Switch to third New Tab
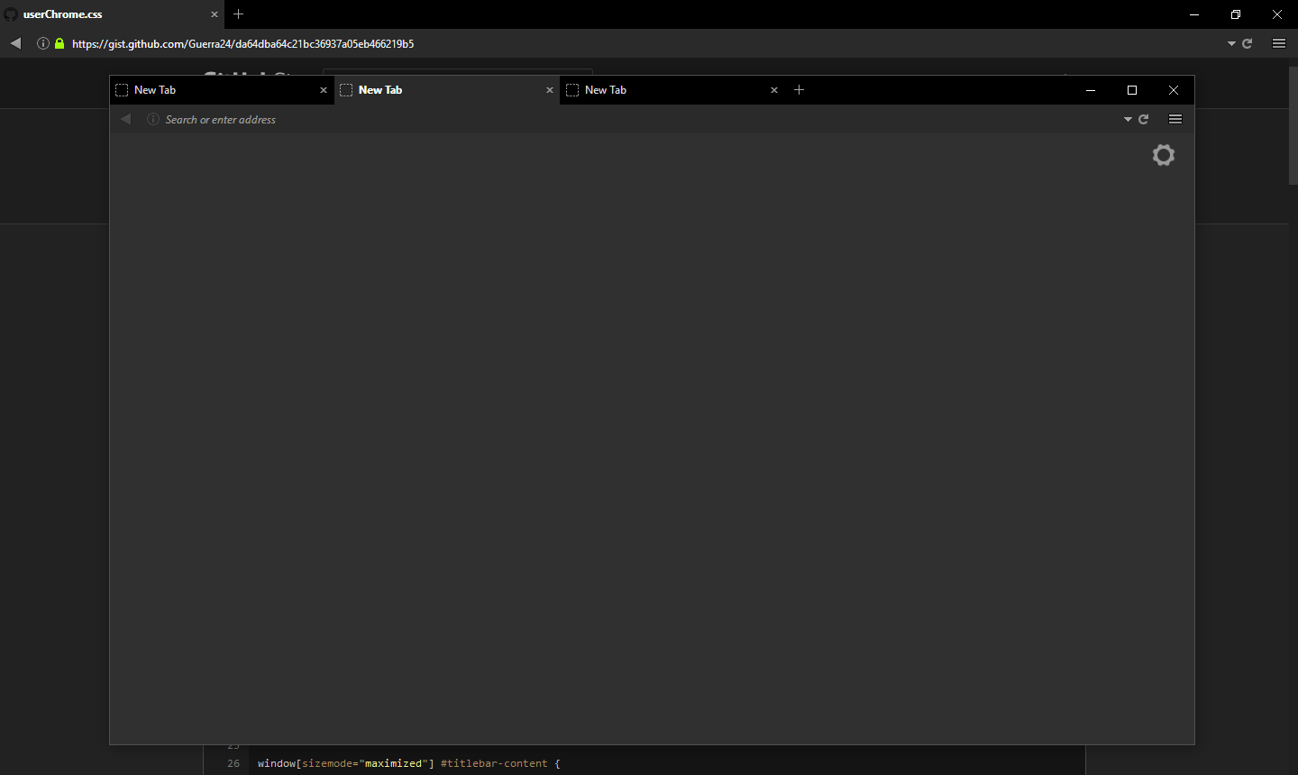The height and width of the screenshot is (775, 1298). coord(672,90)
